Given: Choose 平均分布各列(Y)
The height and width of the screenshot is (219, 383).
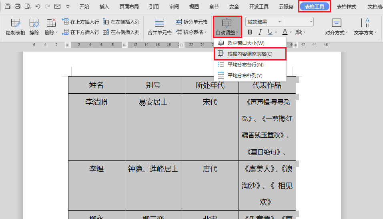Looking at the screenshot, I should pos(250,75).
